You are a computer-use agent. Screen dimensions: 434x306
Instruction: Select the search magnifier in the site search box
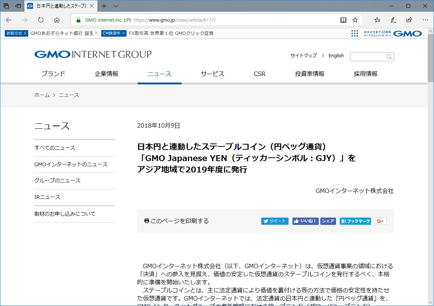[x=389, y=57]
